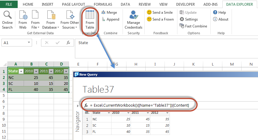Open State column dropdown in query preview

109,113
